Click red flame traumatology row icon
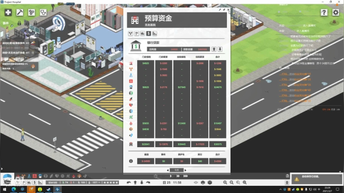The image size is (344, 193). 131,123
